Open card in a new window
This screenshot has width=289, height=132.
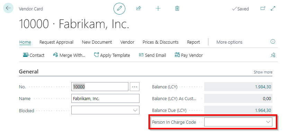point(263,8)
